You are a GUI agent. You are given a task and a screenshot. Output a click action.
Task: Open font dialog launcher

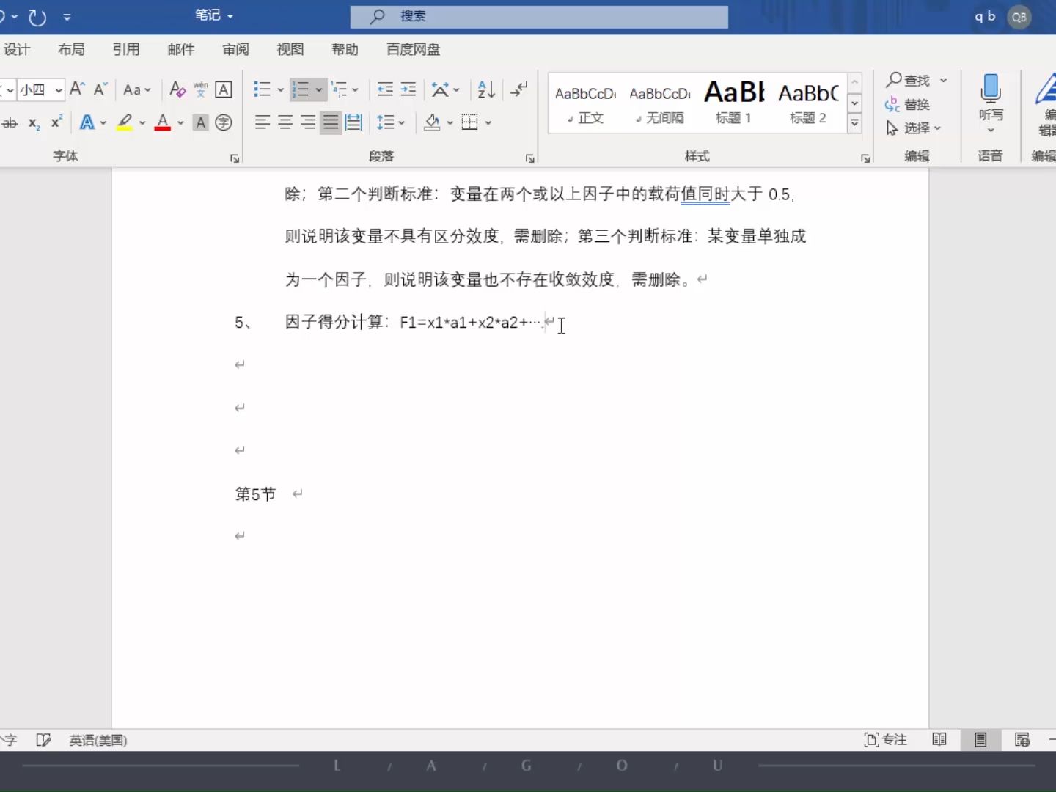click(x=235, y=158)
